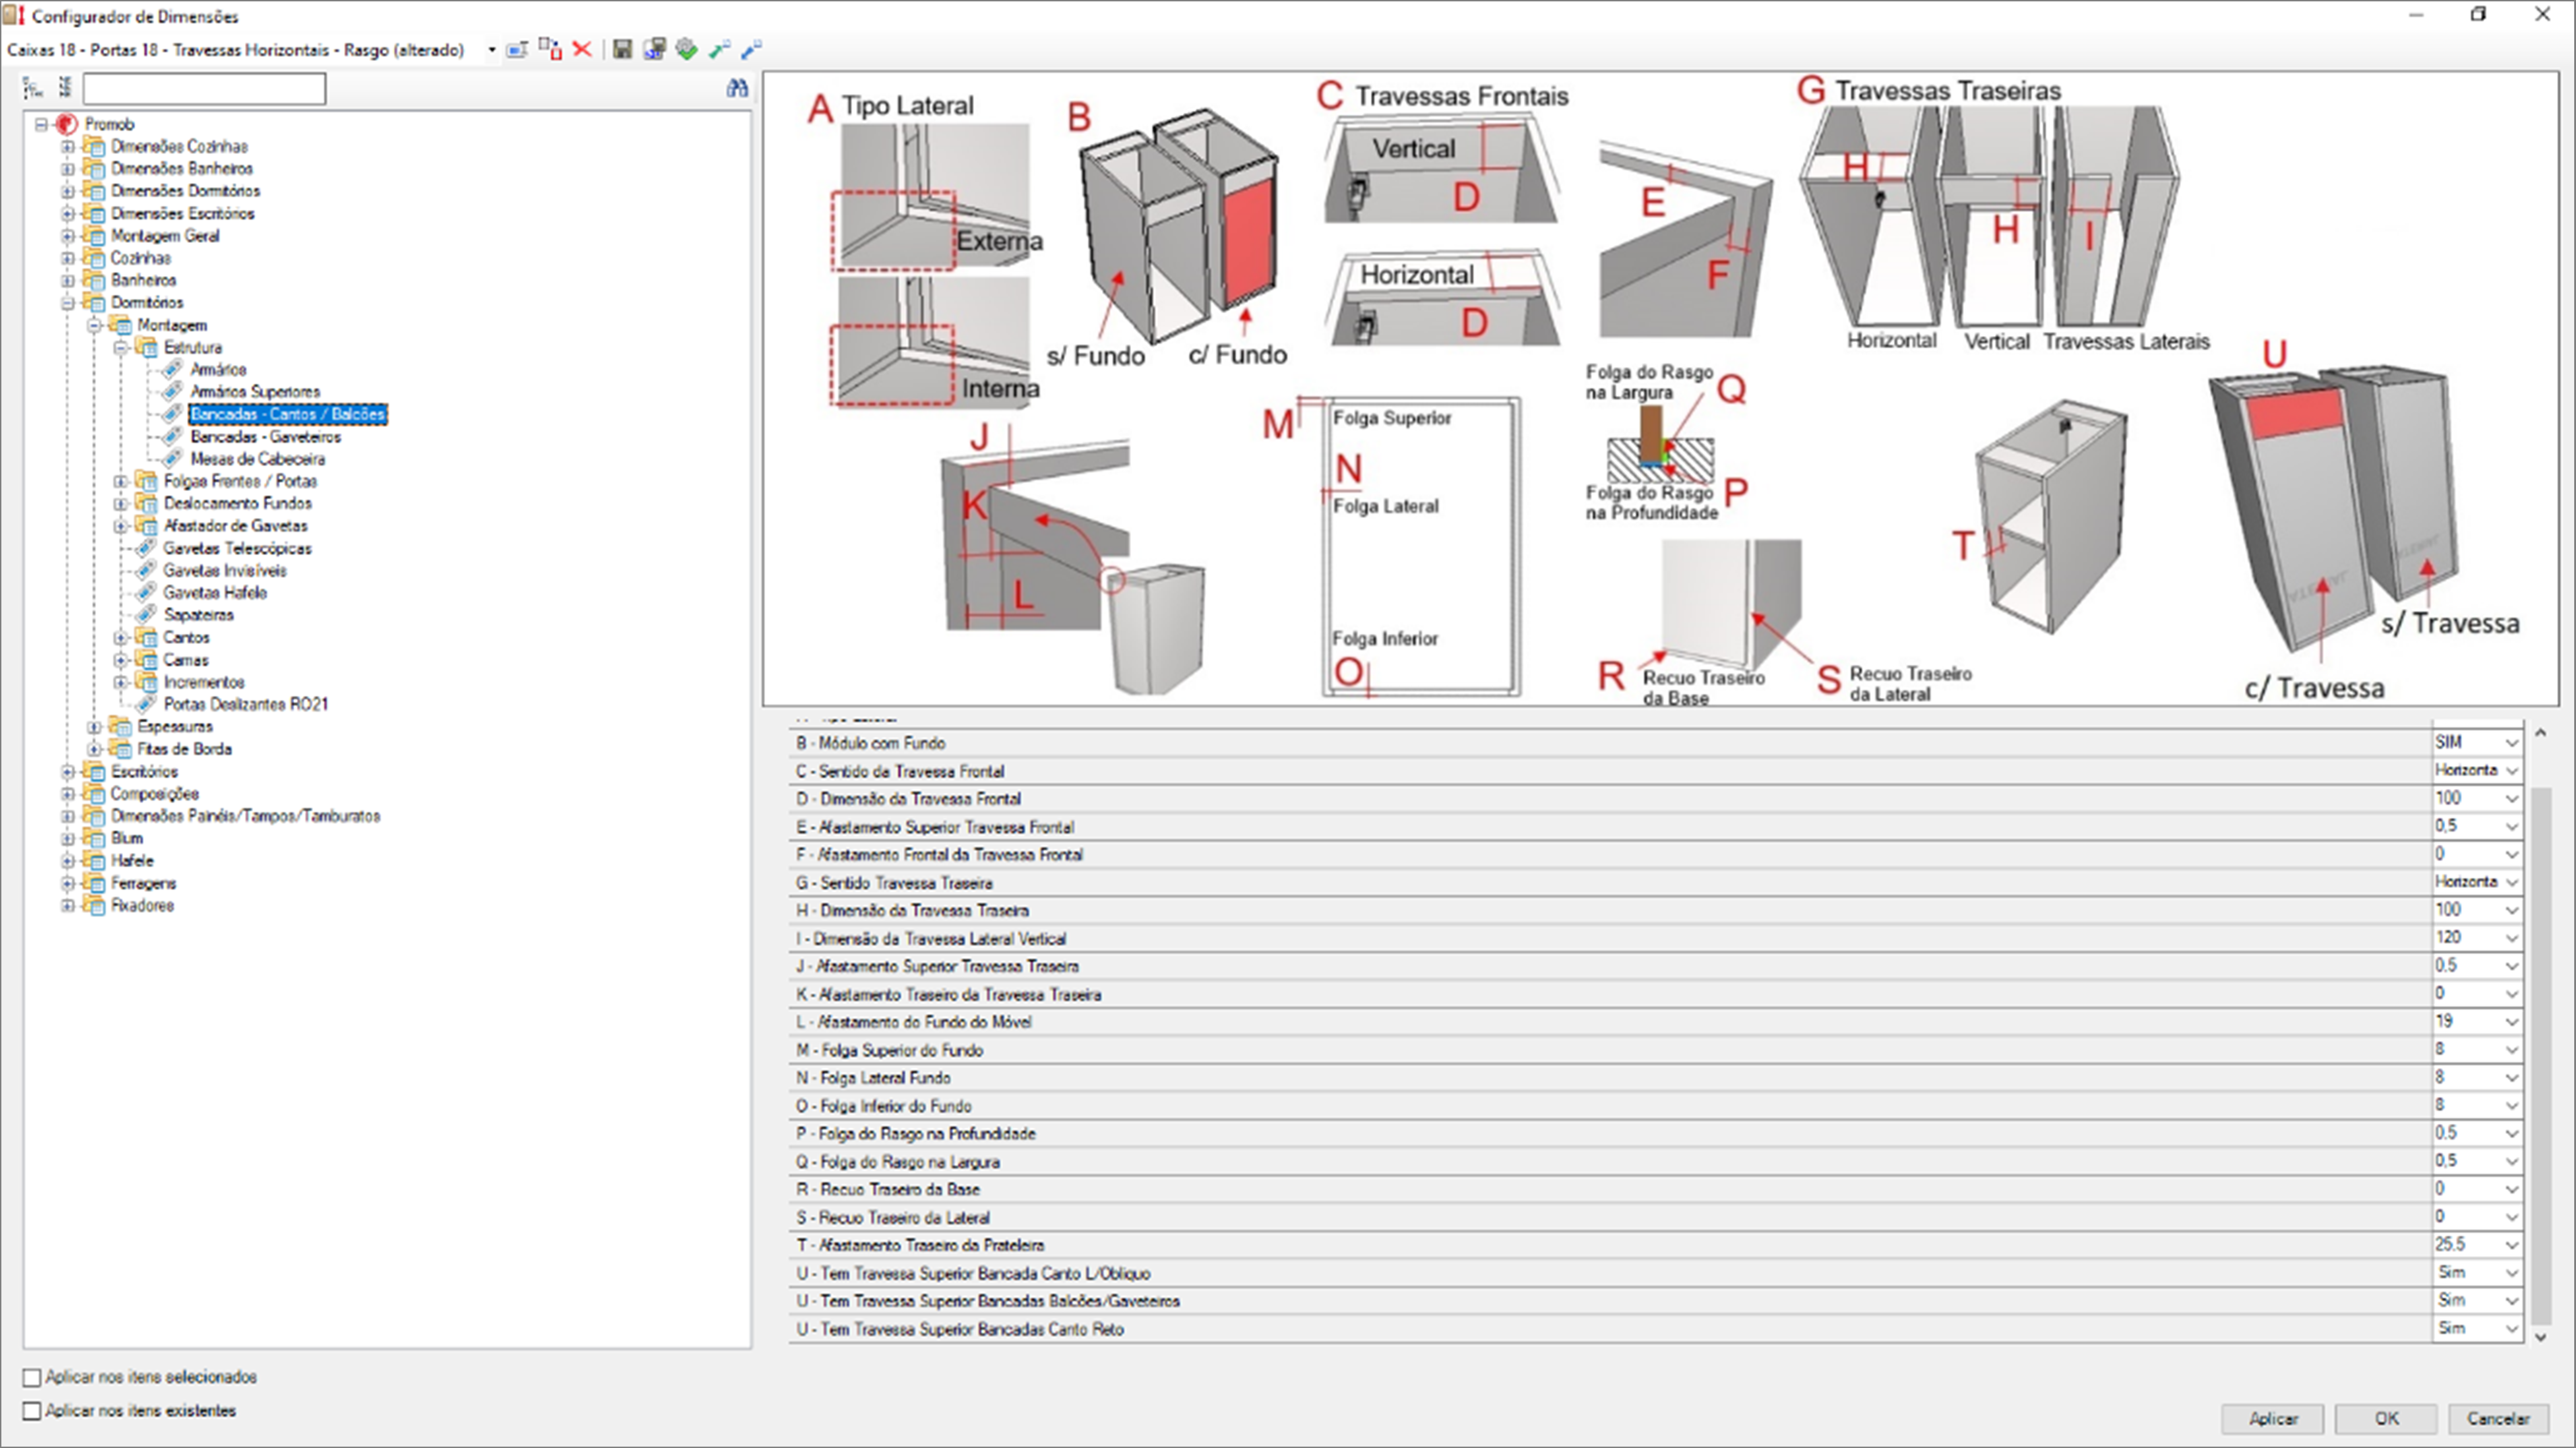Click the collapse-all tree icon
Viewport: 2576px width, 1448px height.
coord(65,88)
